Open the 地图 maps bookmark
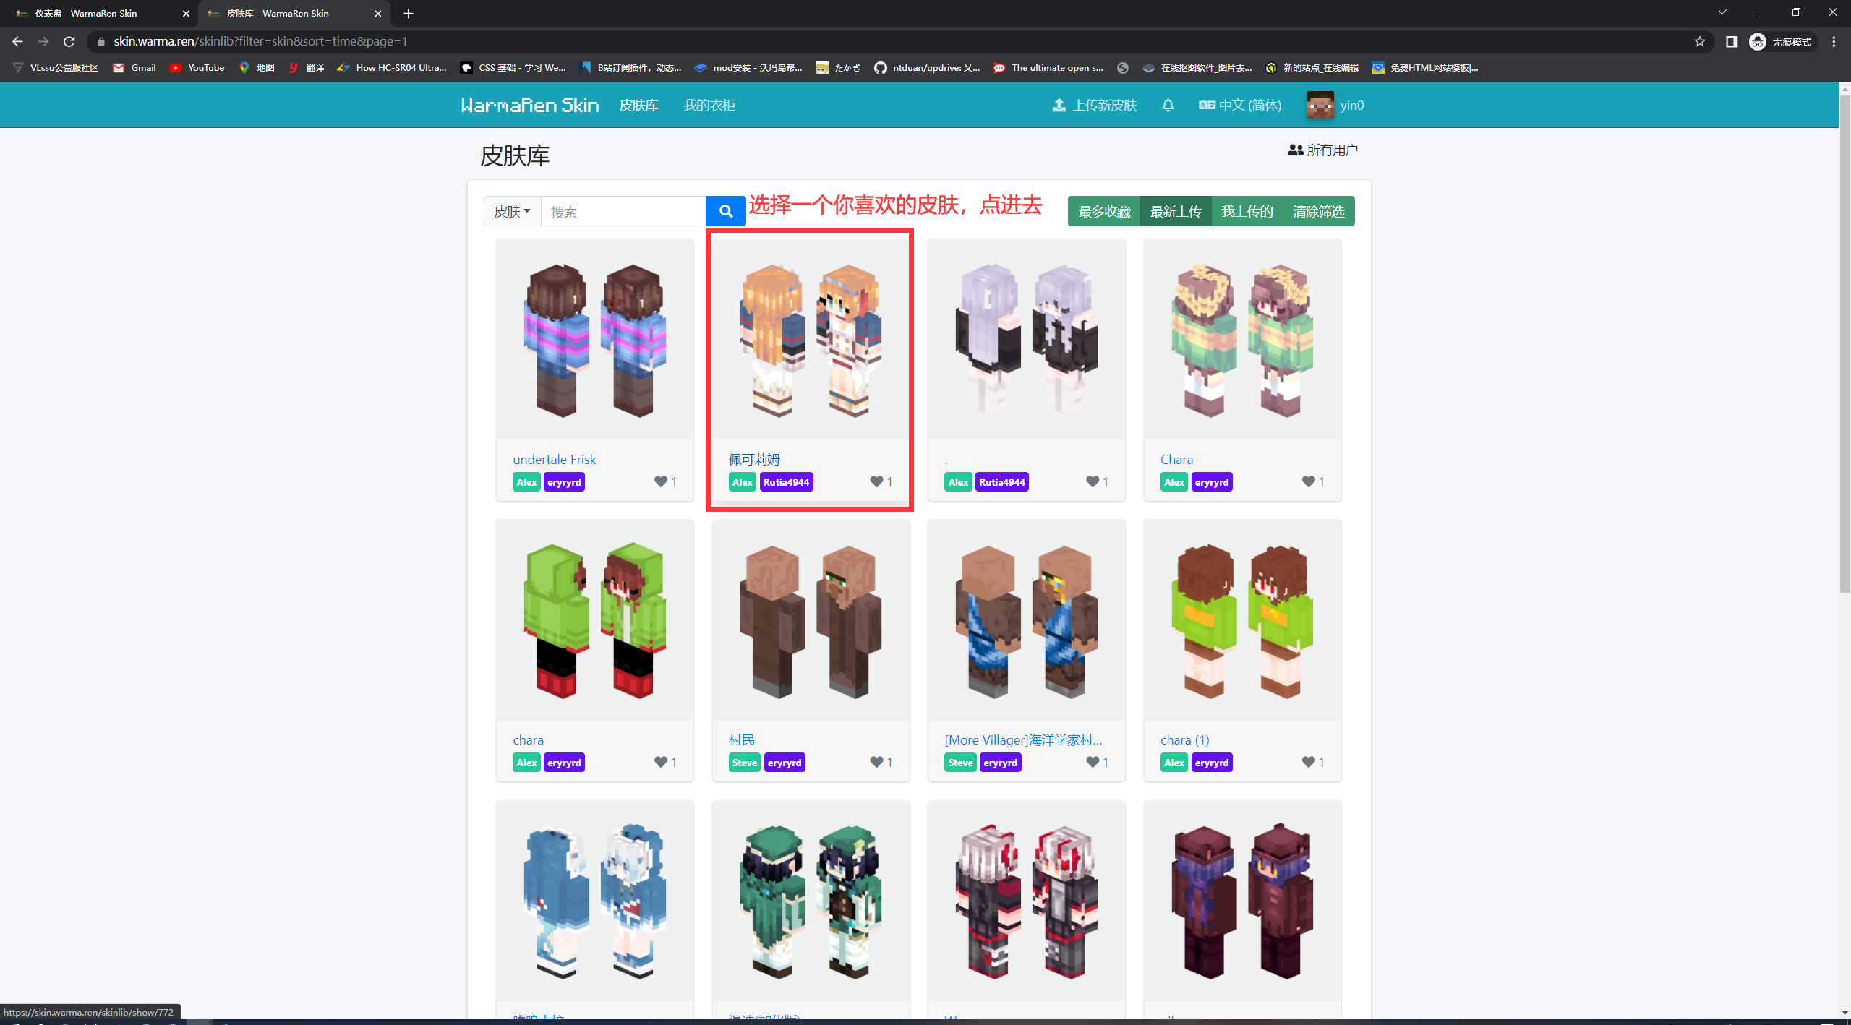 (257, 67)
